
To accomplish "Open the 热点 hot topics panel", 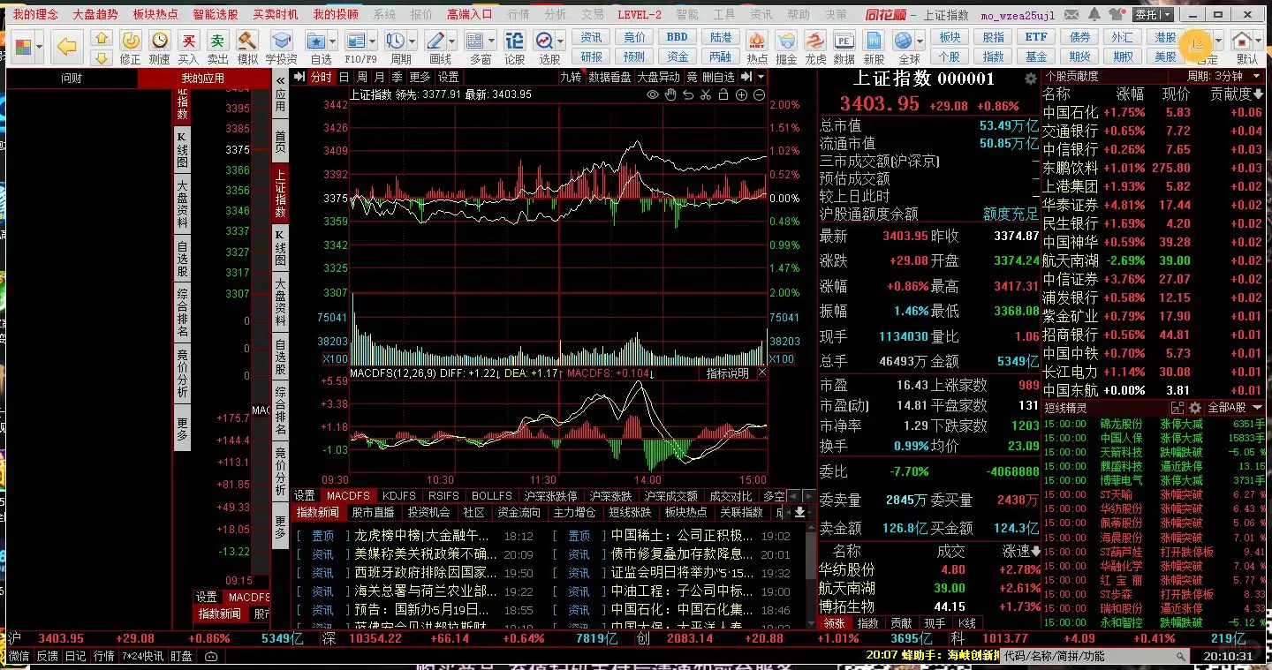I will [757, 42].
